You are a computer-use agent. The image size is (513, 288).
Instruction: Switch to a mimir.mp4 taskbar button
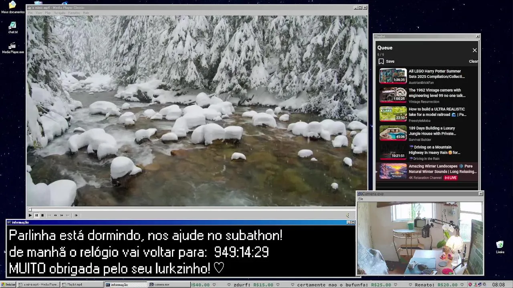coord(39,284)
